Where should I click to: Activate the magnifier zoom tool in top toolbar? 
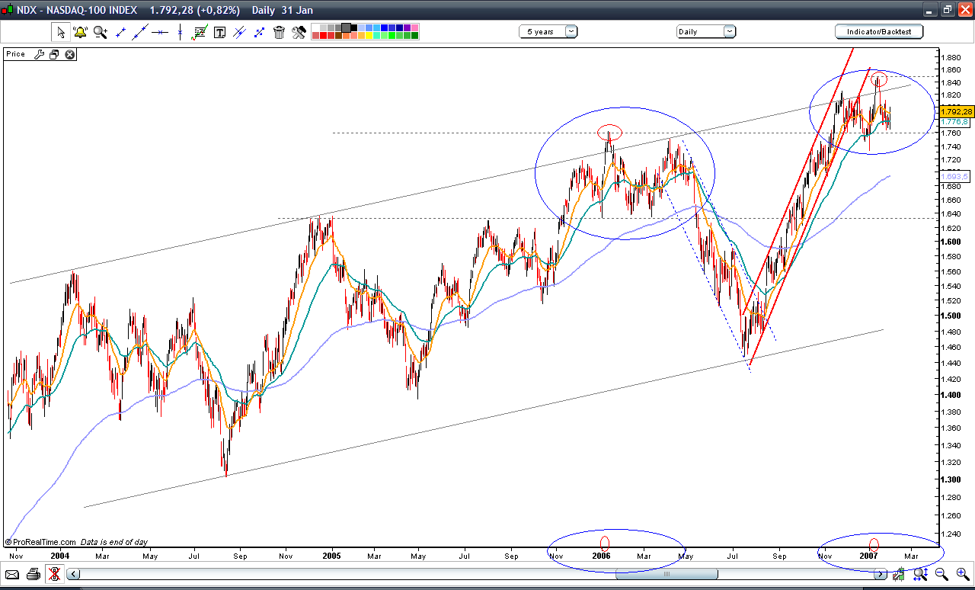point(101,32)
